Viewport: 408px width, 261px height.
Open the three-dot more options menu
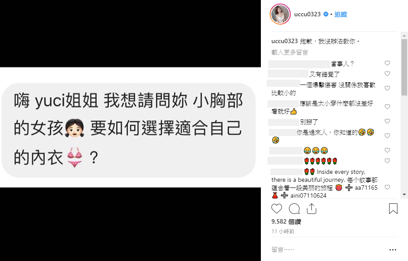tap(393, 250)
